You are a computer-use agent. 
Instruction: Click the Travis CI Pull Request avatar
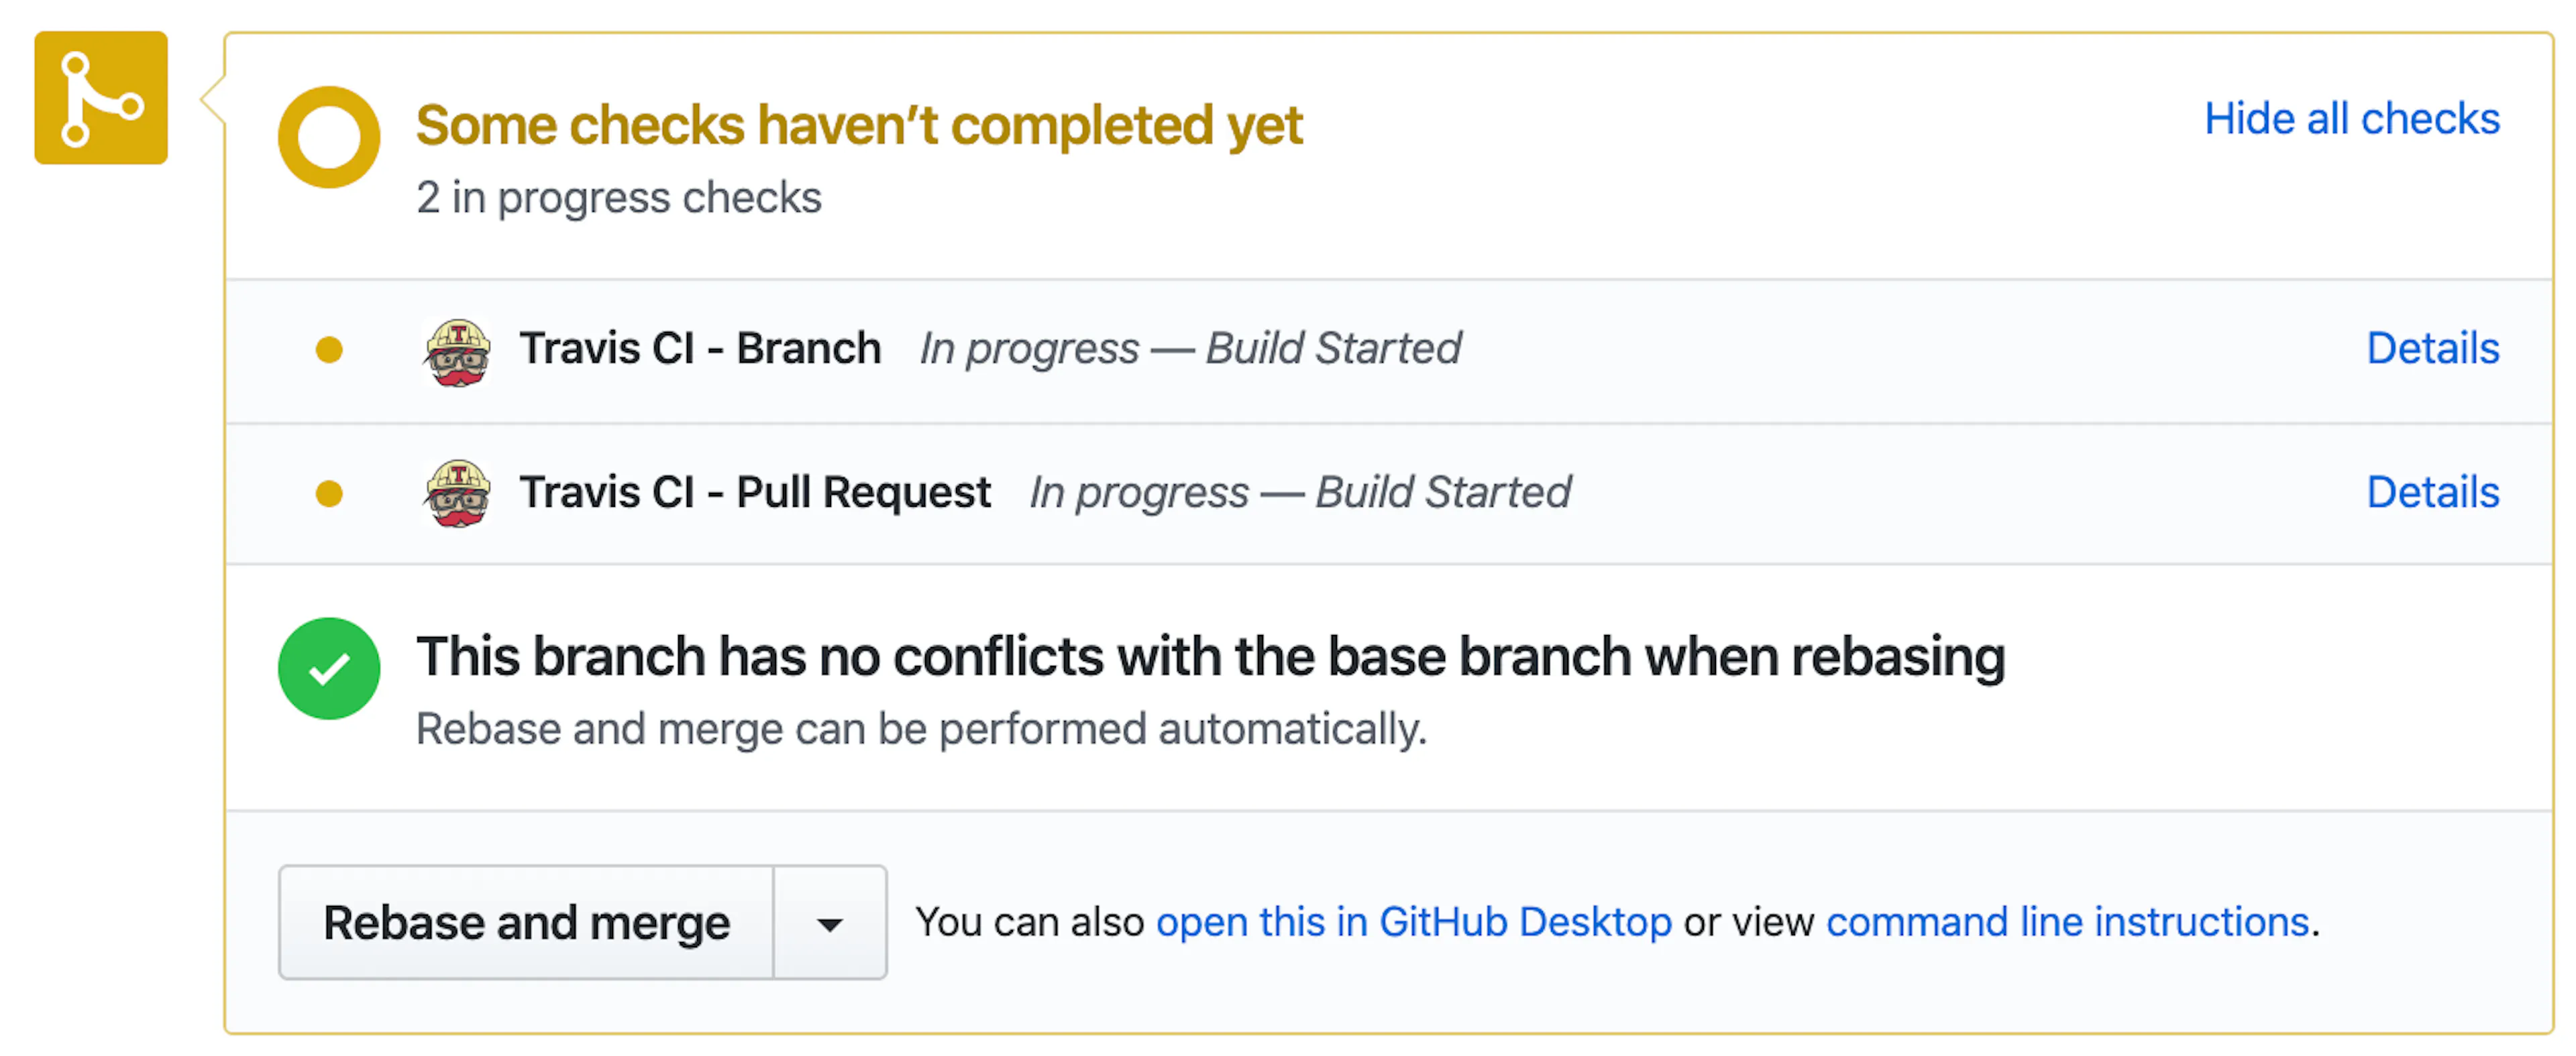[457, 493]
